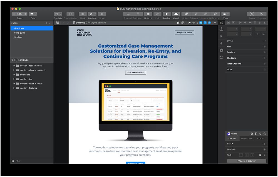The image size is (278, 177).
Task: Click the Hotspot tool in the toolbar
Action: click(148, 14)
